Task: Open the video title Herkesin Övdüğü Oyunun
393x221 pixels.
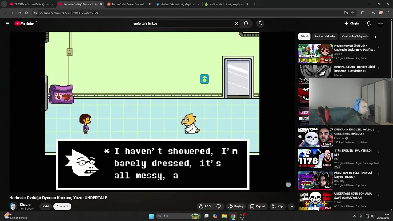Action: click(58, 198)
